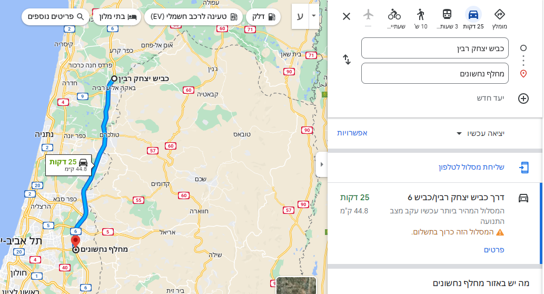Click the Route 55 shield on map
544x294 pixels.
139,200
